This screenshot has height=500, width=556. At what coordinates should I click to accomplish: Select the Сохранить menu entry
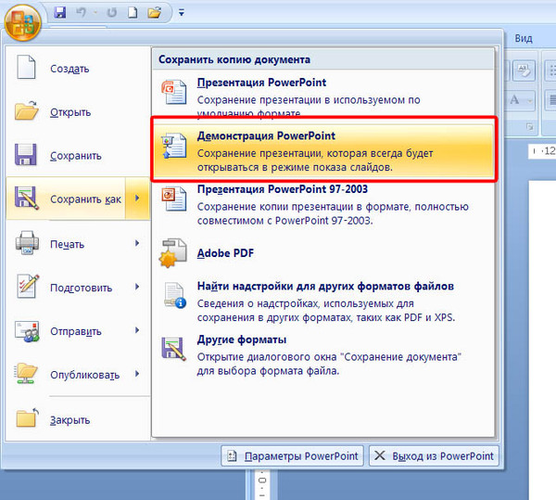point(78,156)
